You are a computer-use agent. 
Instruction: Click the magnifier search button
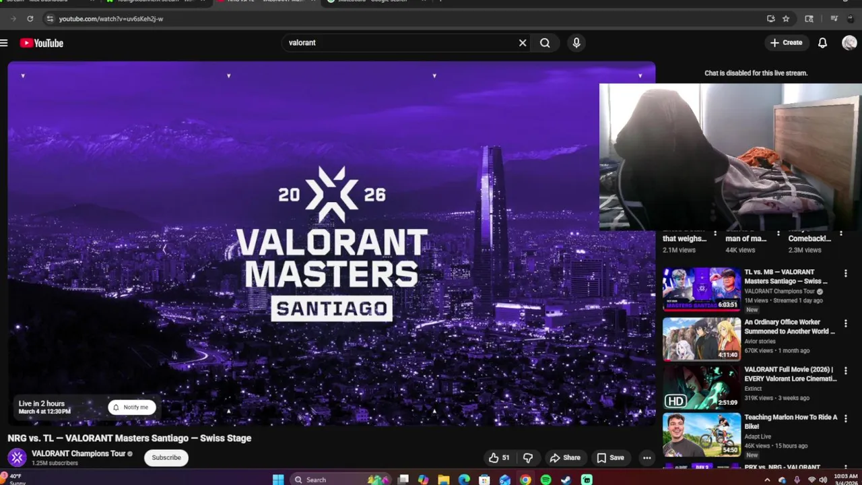coord(545,42)
